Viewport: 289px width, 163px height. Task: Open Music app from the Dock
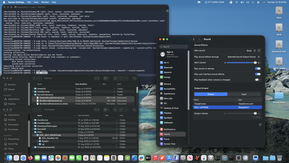coord(155,158)
